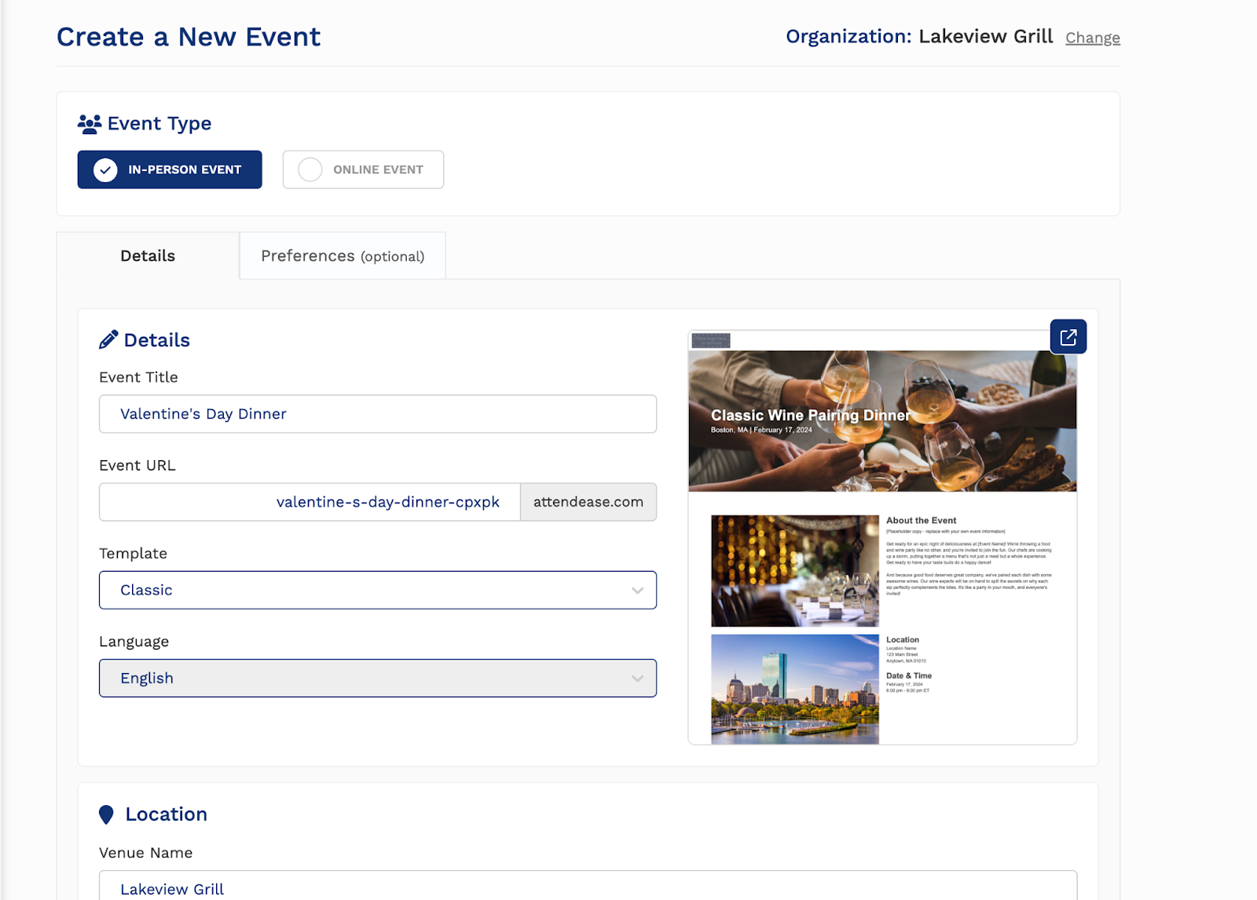Click the Change organization link
The image size is (1257, 900).
point(1093,37)
